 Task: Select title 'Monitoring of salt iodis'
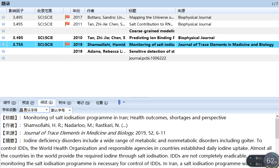click(152, 44)
